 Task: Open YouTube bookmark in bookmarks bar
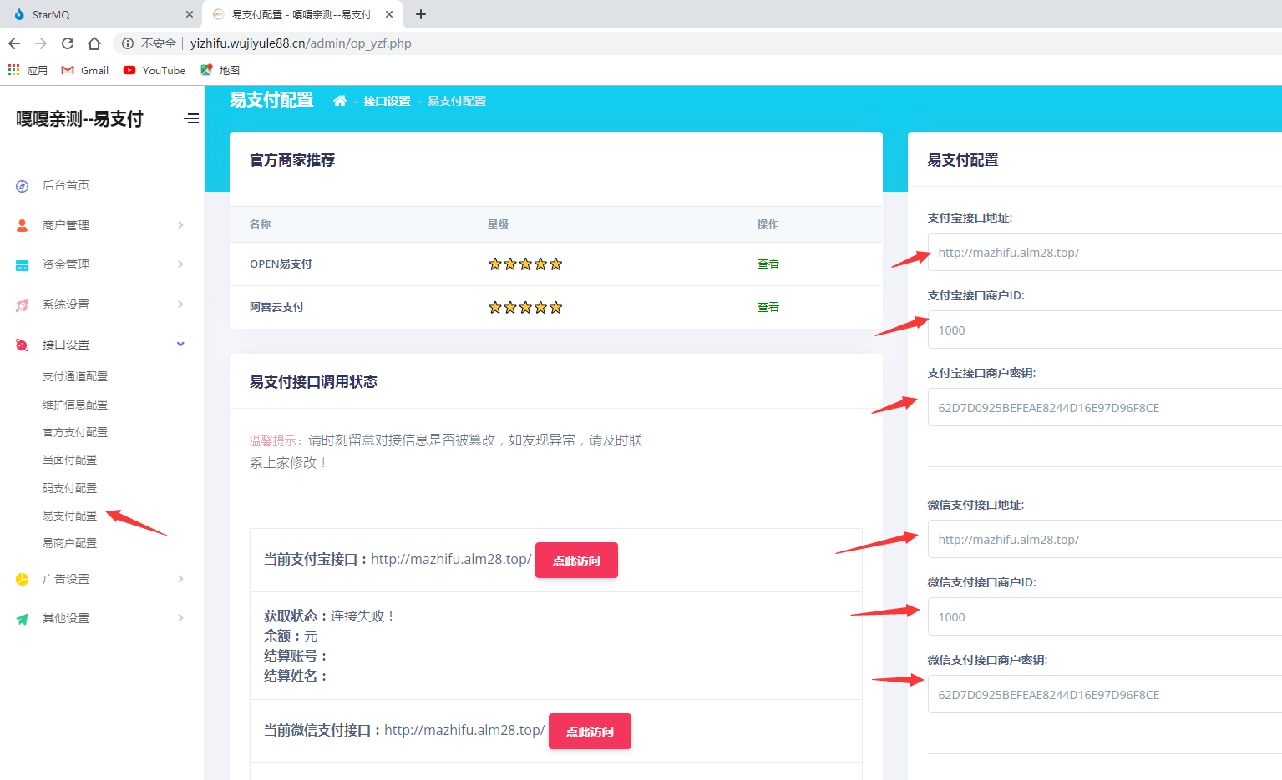tap(155, 71)
